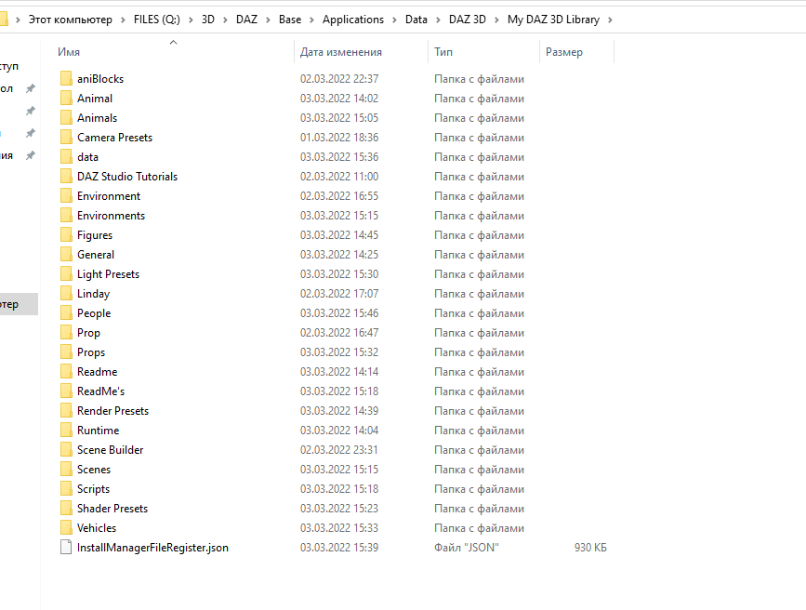Expand the chevron after Applications breadcrumb
This screenshot has height=610, width=806.
[394, 20]
